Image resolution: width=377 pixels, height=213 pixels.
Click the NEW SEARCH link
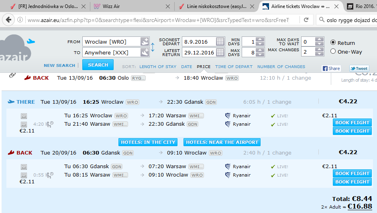point(59,66)
